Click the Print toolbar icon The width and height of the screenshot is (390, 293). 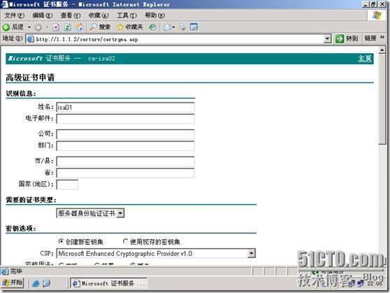coord(182,27)
